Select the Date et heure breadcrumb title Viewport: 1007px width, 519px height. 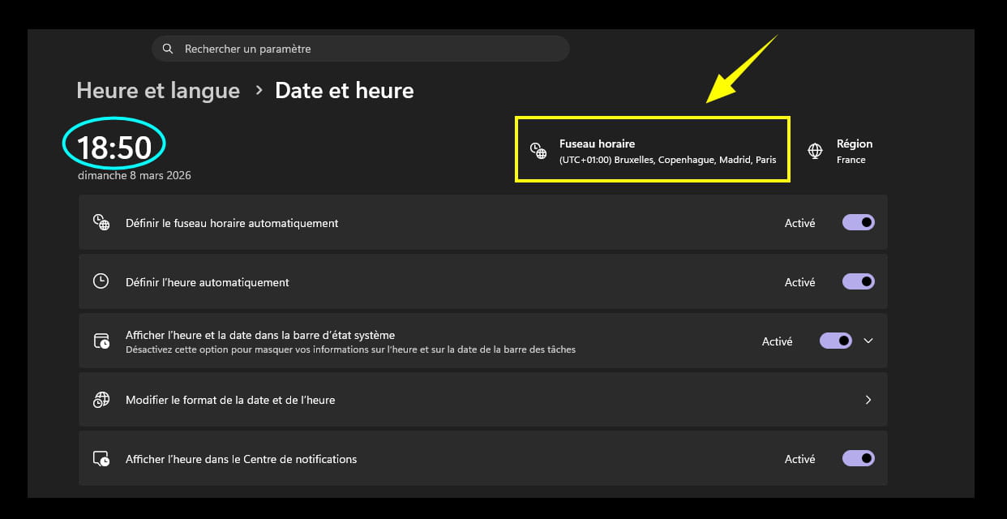tap(345, 91)
